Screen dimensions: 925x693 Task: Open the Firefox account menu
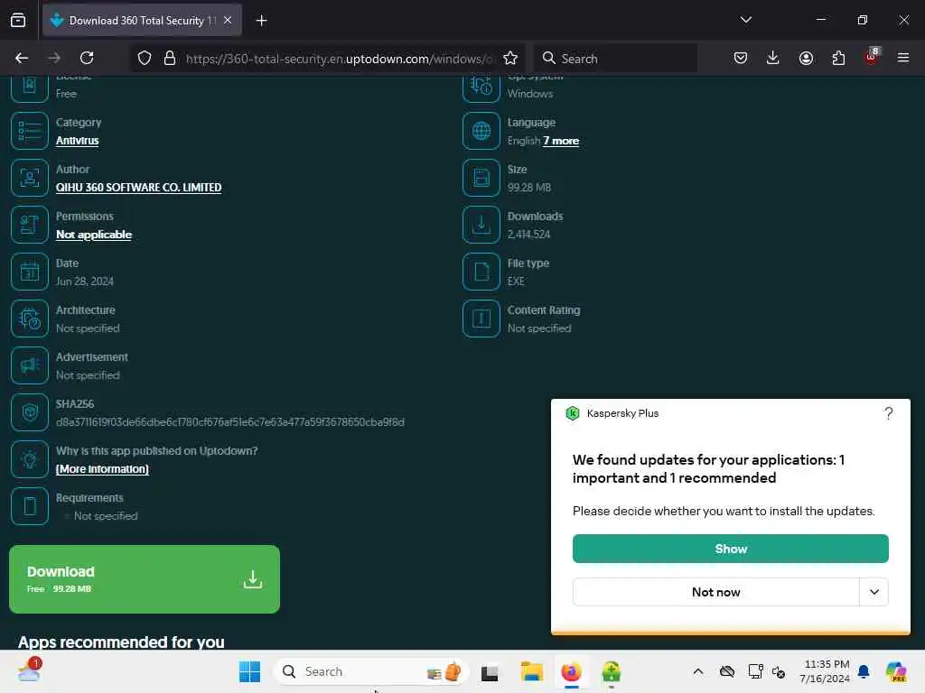click(806, 58)
